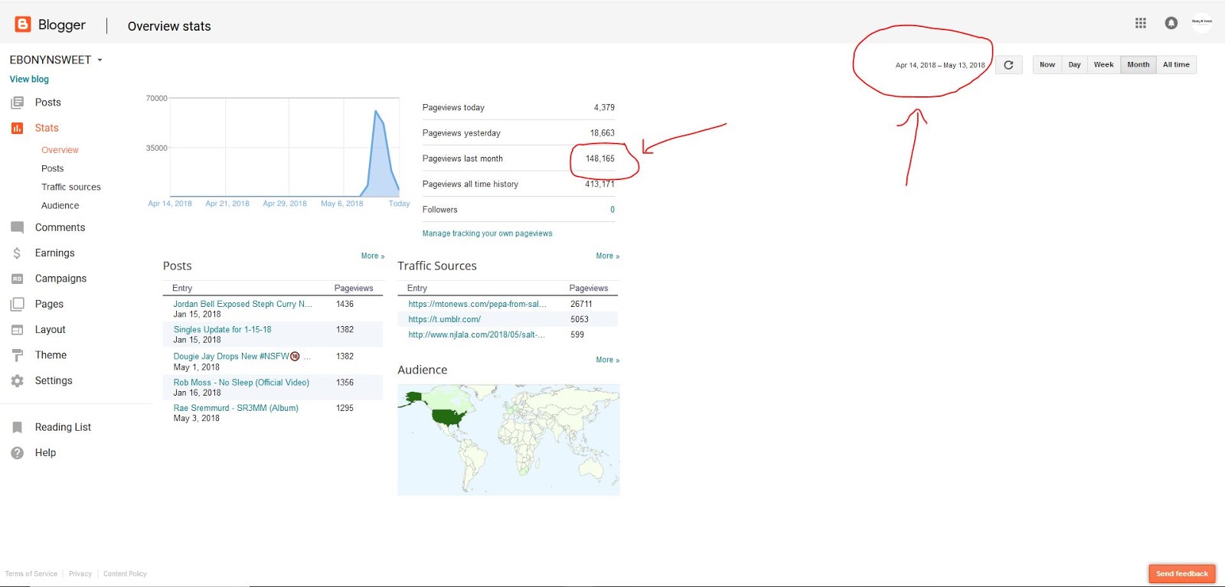The width and height of the screenshot is (1225, 587).
Task: Open the account profile avatar
Action: click(x=1202, y=22)
